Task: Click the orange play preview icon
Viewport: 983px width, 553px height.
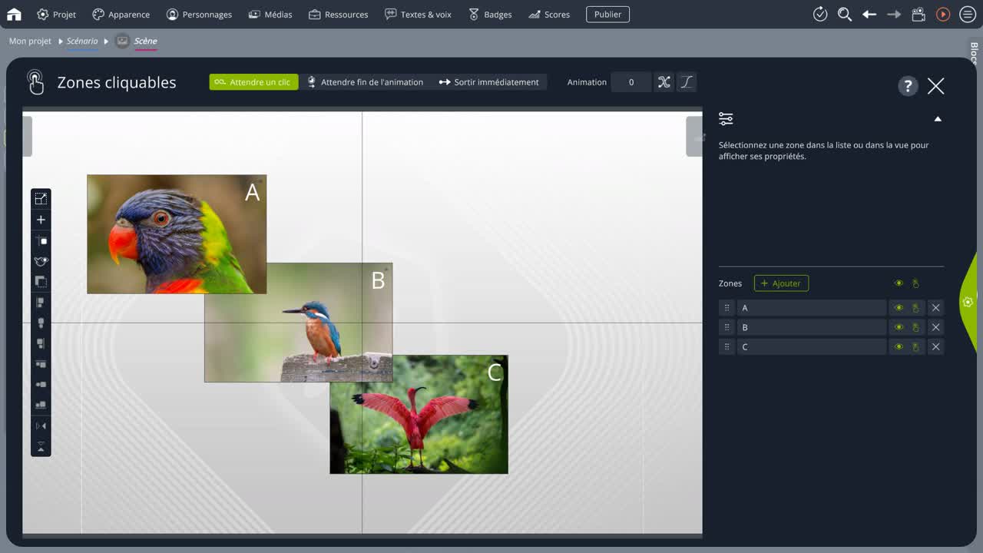Action: pos(943,14)
